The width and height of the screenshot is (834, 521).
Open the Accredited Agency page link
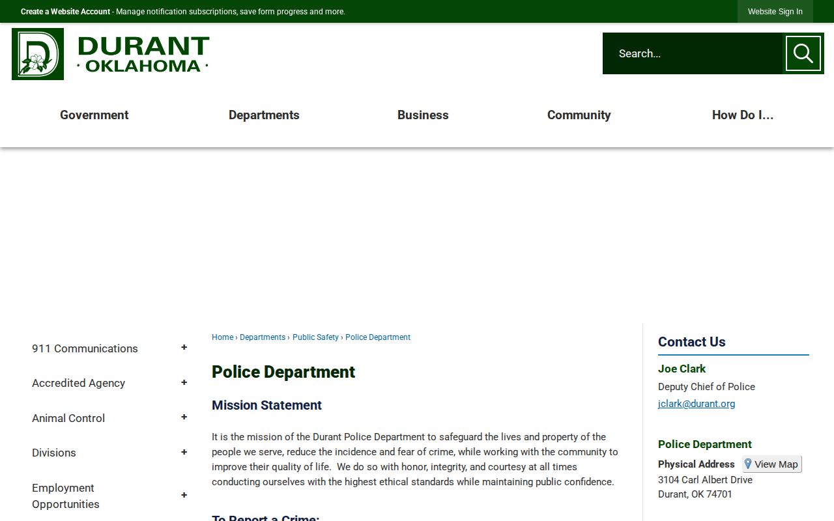[x=78, y=383]
